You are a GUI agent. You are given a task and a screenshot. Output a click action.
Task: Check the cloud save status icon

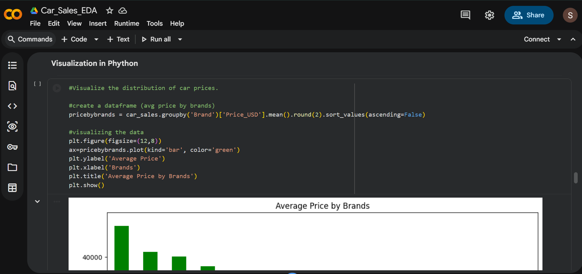tap(123, 11)
